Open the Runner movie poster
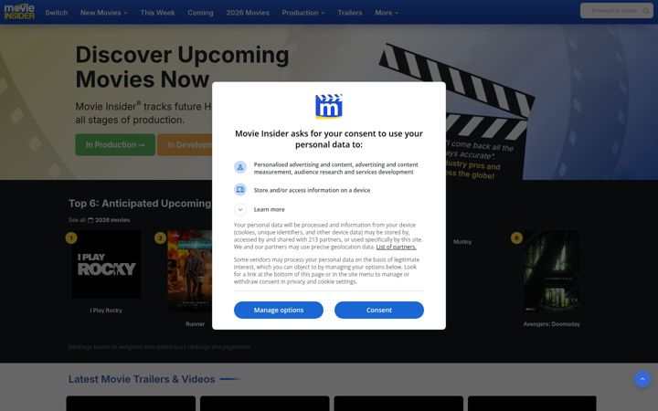This screenshot has height=411, width=658. 190,270
